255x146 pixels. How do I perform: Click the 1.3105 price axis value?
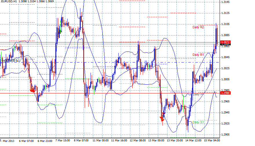[225, 24]
